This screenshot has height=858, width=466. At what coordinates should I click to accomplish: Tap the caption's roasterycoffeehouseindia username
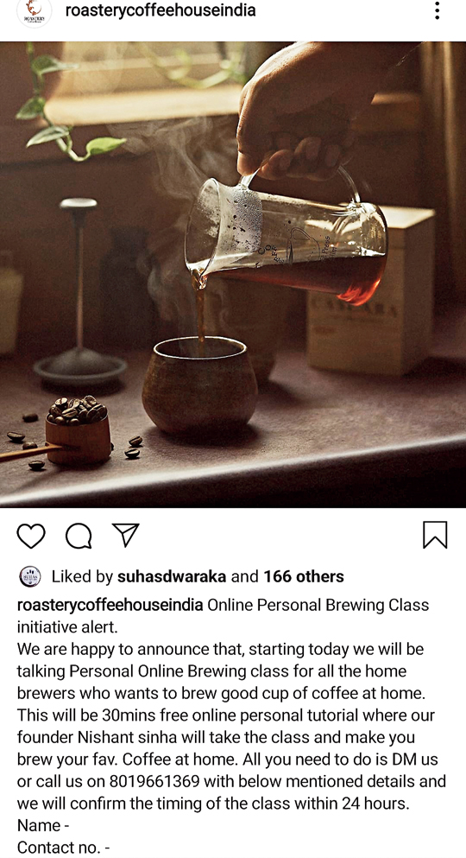[x=110, y=605]
